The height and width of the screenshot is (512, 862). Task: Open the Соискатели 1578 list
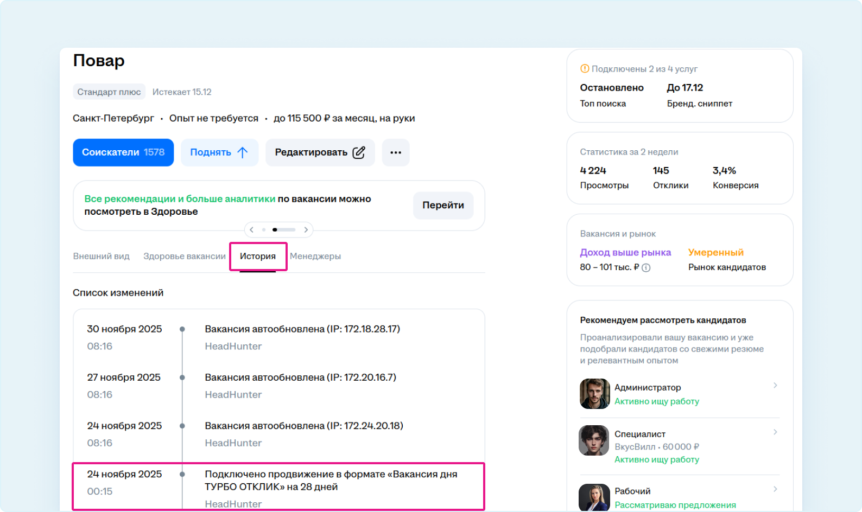[x=123, y=152]
